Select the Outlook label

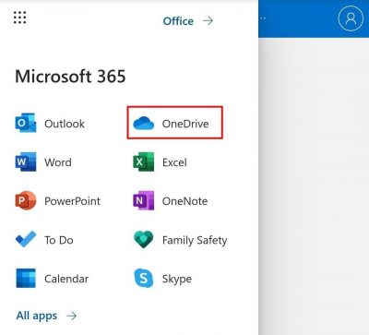65,124
